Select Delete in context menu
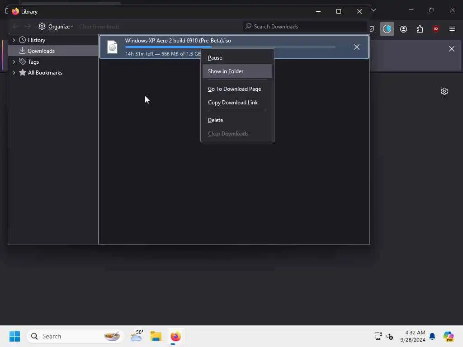 coord(237,120)
